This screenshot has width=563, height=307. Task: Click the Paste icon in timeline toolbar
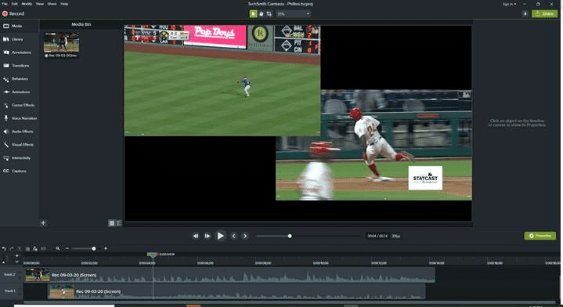[x=34, y=248]
